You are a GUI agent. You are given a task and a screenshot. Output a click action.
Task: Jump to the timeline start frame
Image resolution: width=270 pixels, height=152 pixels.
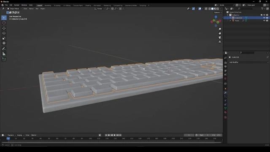tap(106, 135)
